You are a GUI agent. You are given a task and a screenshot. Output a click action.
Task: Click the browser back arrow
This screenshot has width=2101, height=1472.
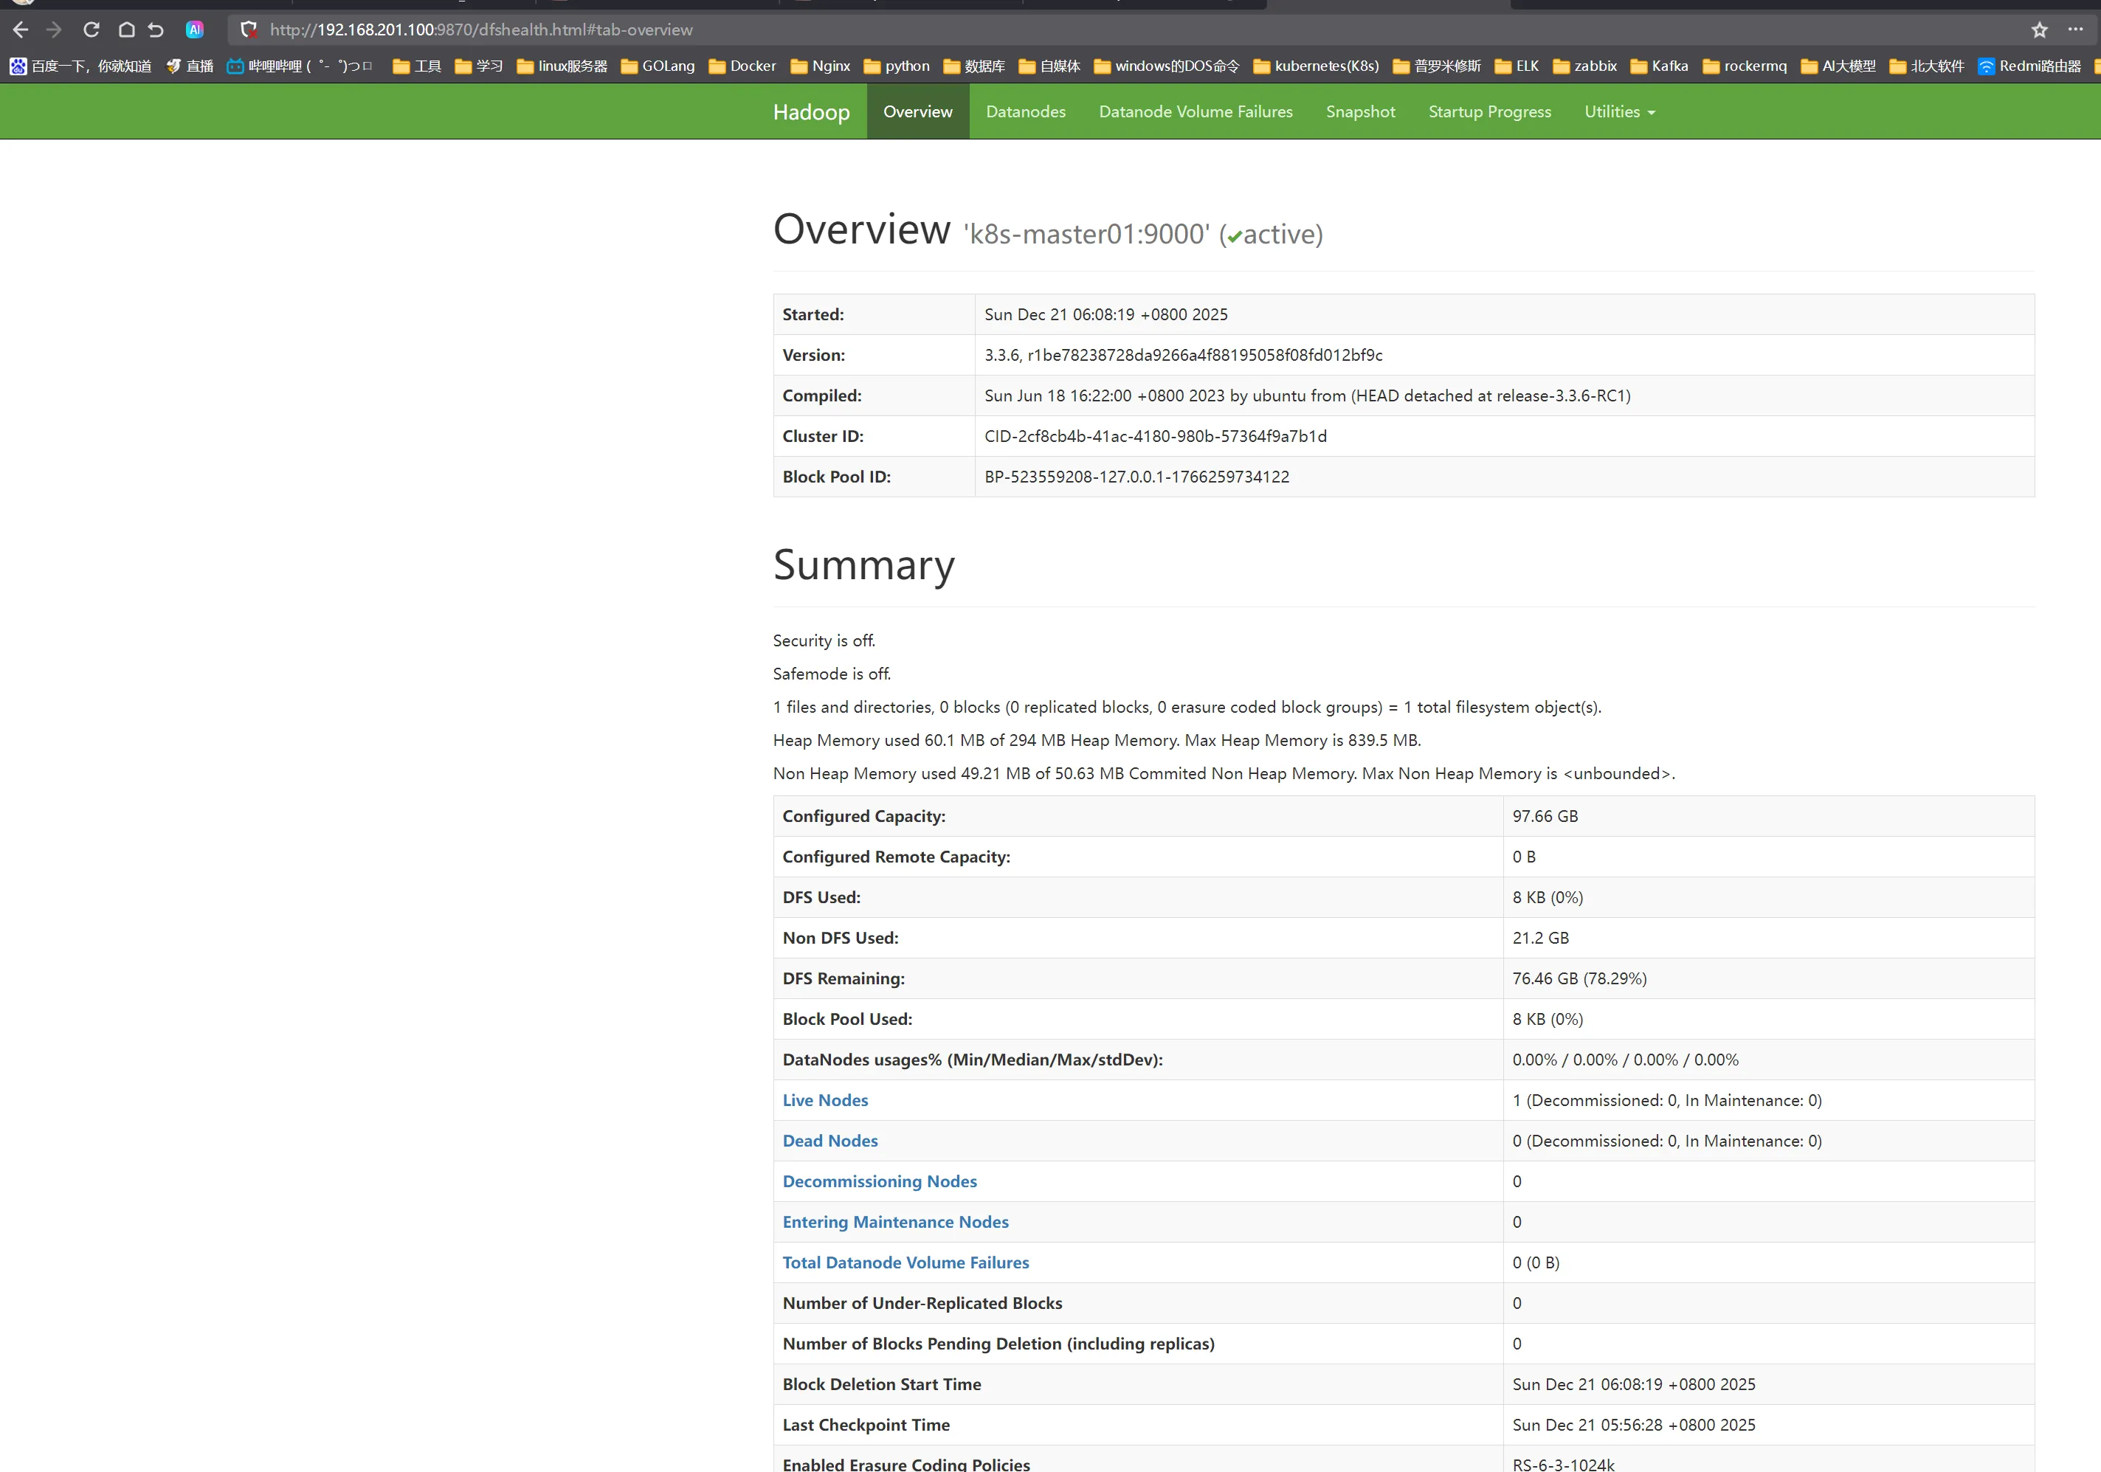[x=20, y=30]
